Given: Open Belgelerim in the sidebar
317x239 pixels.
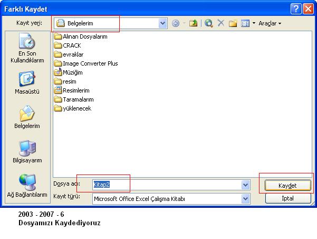Looking at the screenshot, I should coord(27,117).
